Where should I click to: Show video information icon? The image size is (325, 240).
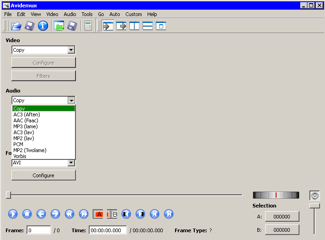tap(43, 26)
